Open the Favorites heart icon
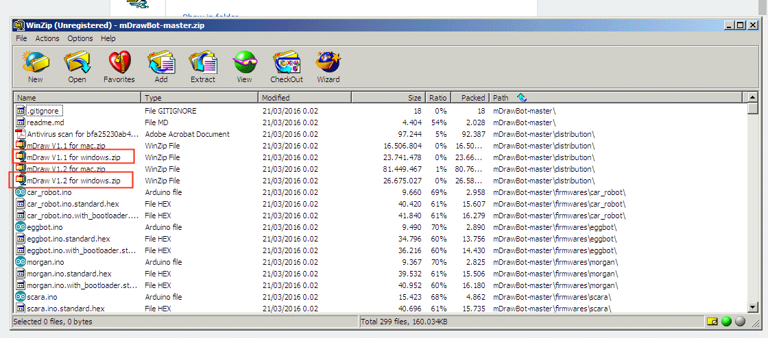The image size is (768, 338). click(119, 62)
